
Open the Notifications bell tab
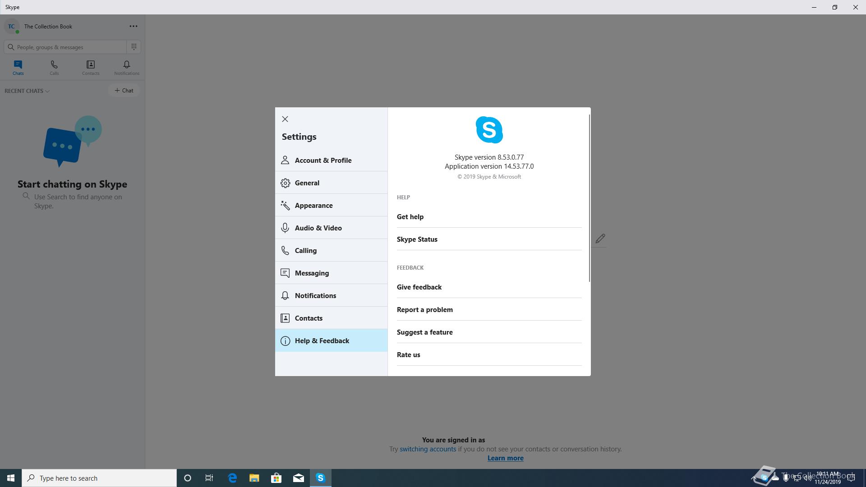point(127,68)
